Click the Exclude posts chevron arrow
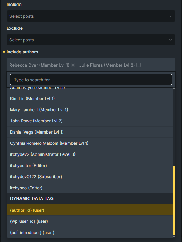Screen dimensions: 182x242 click(x=170, y=40)
